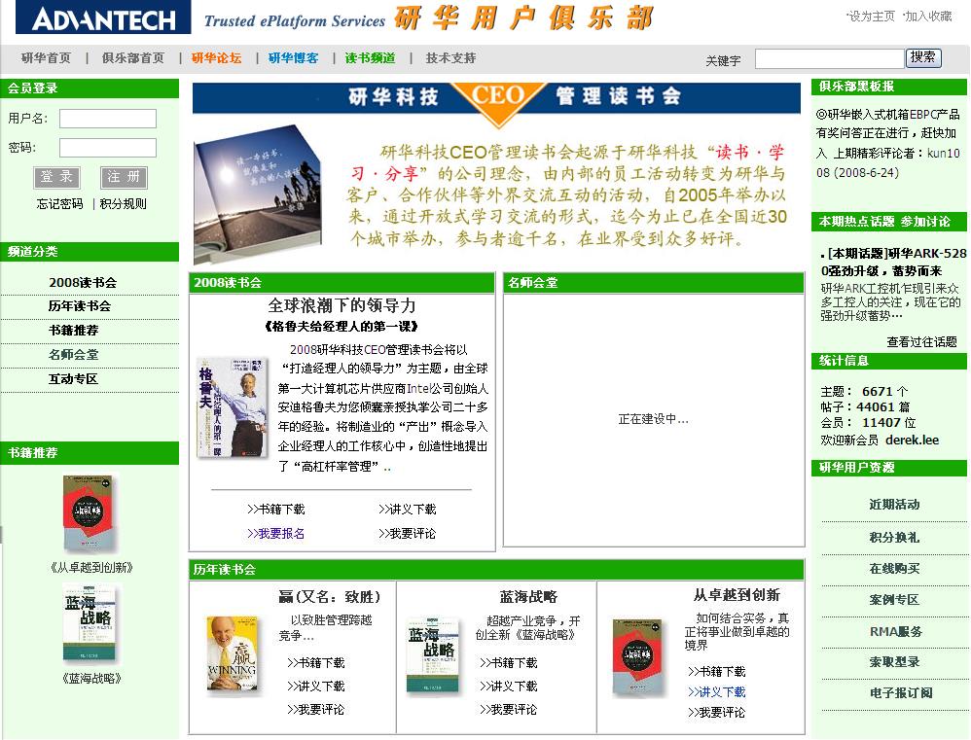
Task: Click the 我要报名 sign-up link
Action: click(276, 534)
